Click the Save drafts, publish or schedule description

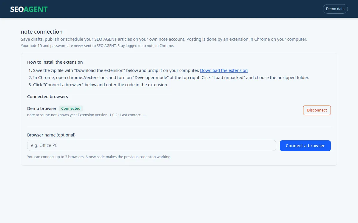pos(164,39)
